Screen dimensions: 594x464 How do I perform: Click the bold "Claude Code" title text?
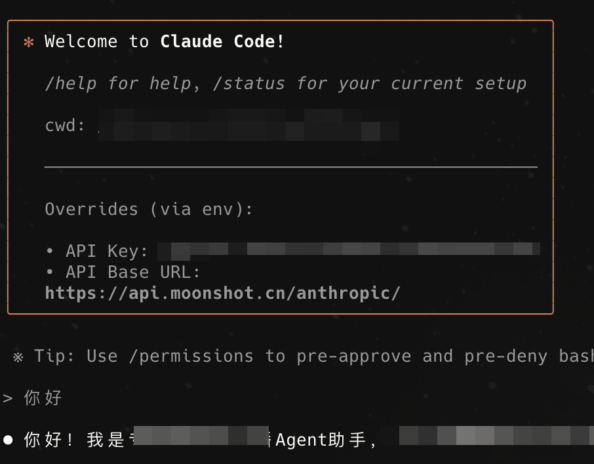click(x=217, y=42)
